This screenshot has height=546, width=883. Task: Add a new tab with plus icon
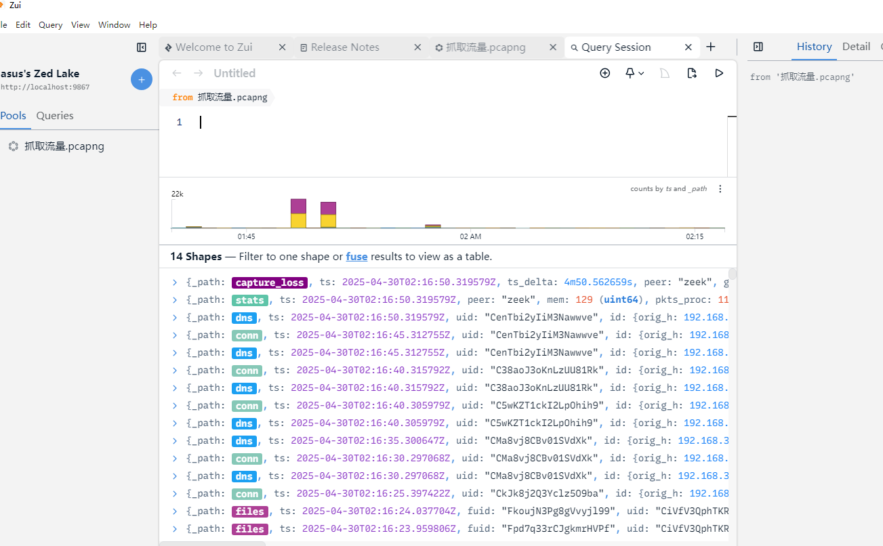tap(710, 47)
